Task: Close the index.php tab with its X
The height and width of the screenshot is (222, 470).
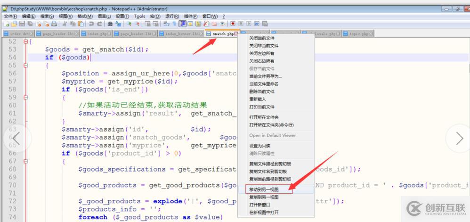Action: [x=109, y=34]
